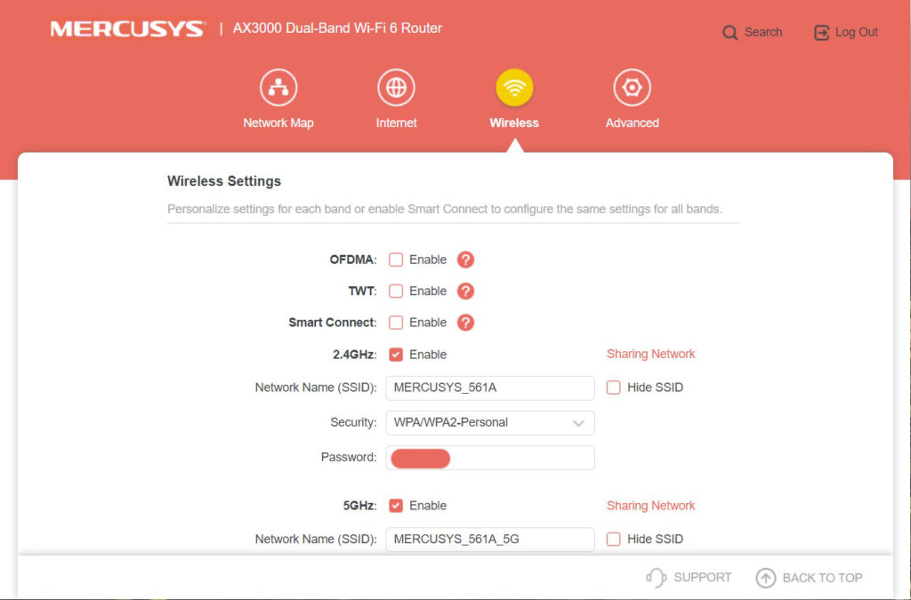The width and height of the screenshot is (911, 600).
Task: Click the Support headset icon
Action: 656,578
